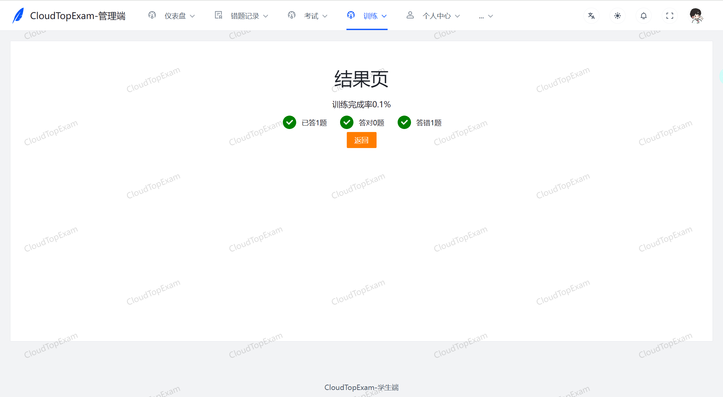Click the 考试 exam gauge icon

tap(292, 15)
